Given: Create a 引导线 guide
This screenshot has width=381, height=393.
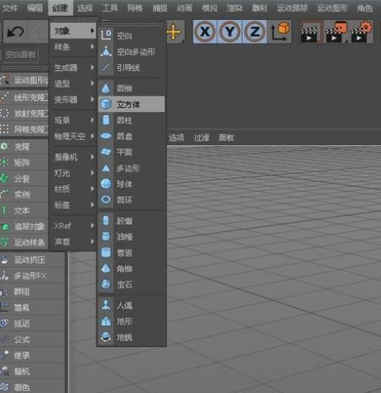Looking at the screenshot, I should (132, 68).
